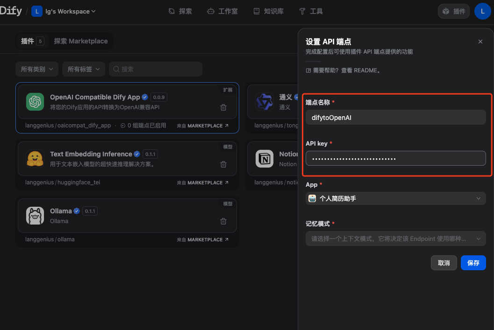
Task: Select the 插件 tab with count 5
Action: [x=32, y=41]
